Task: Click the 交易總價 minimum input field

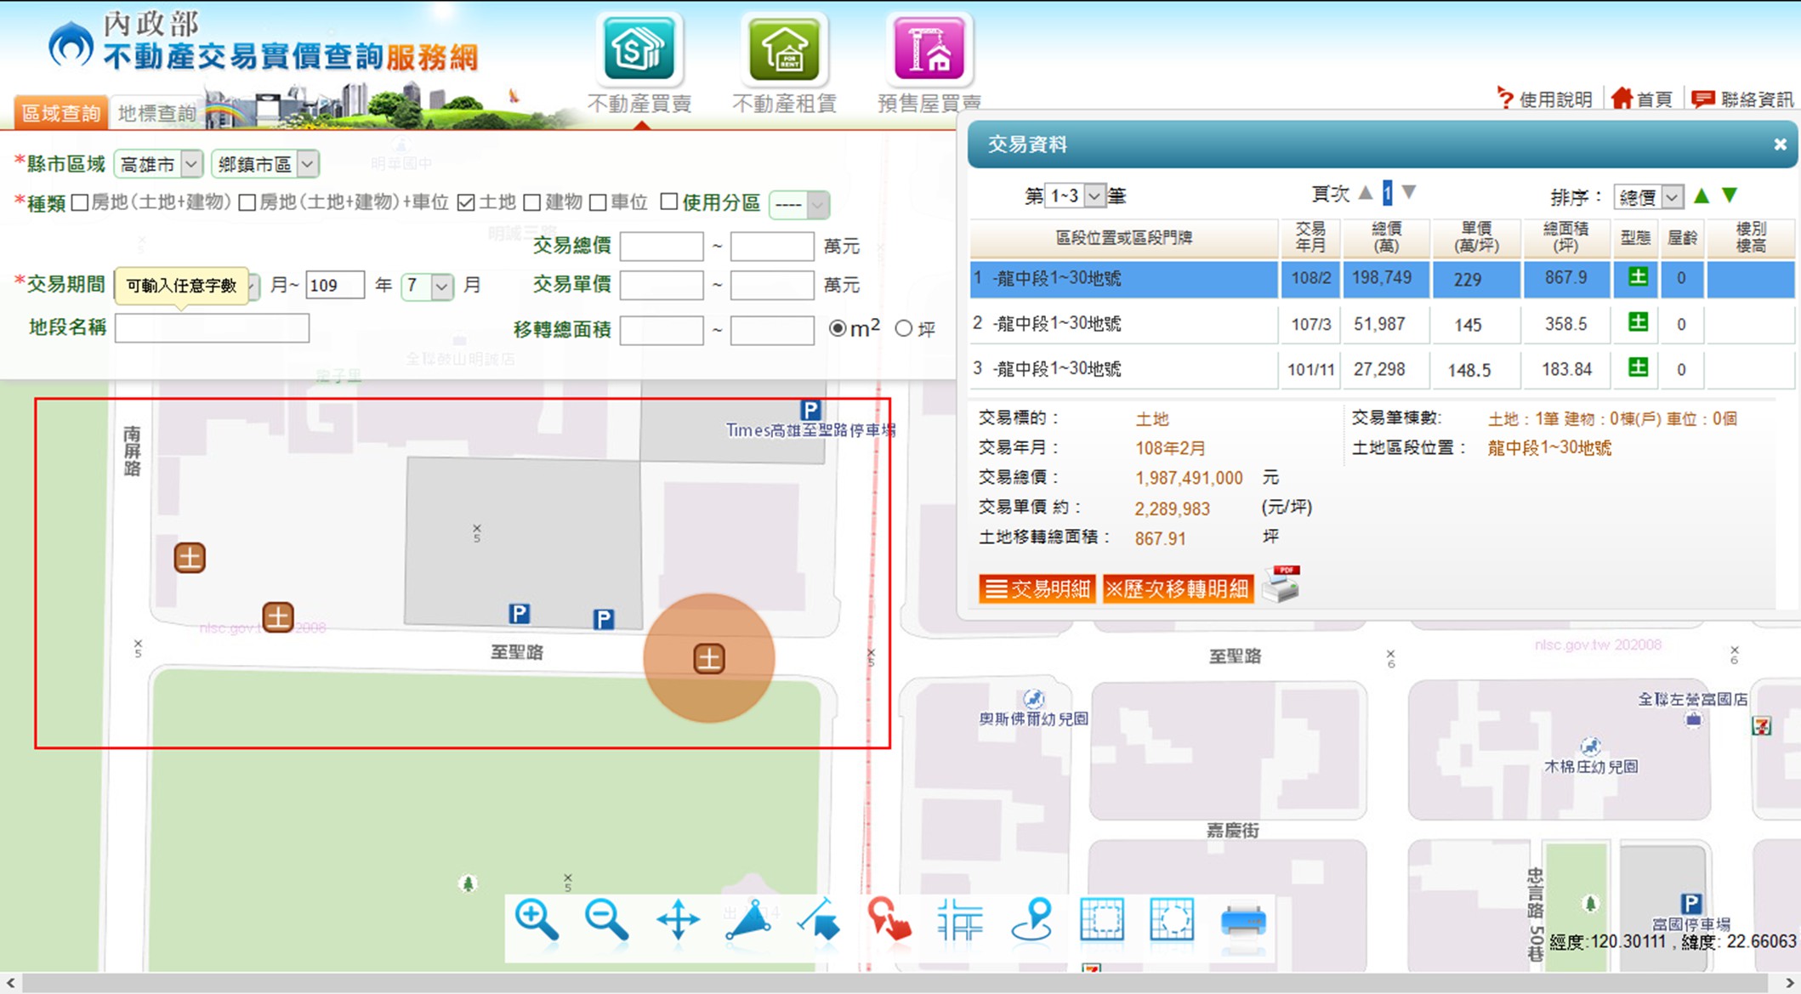Action: pyautogui.click(x=662, y=247)
